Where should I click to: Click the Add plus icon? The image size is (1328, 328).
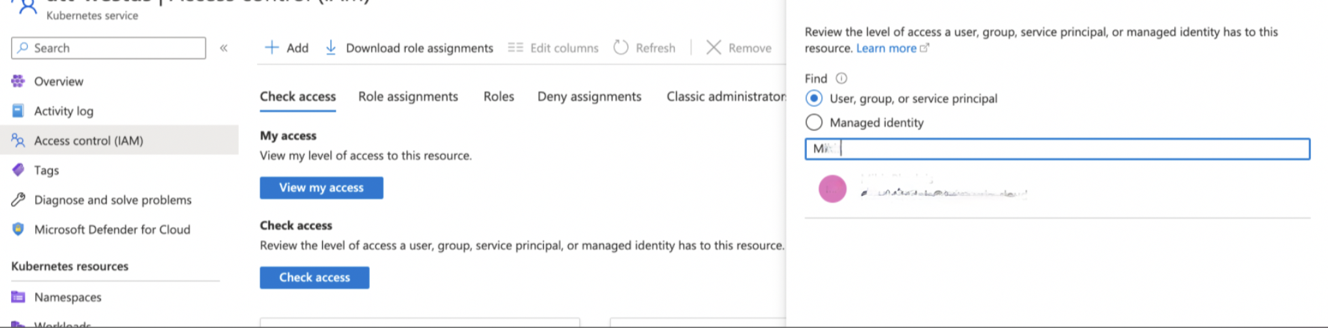click(x=272, y=48)
